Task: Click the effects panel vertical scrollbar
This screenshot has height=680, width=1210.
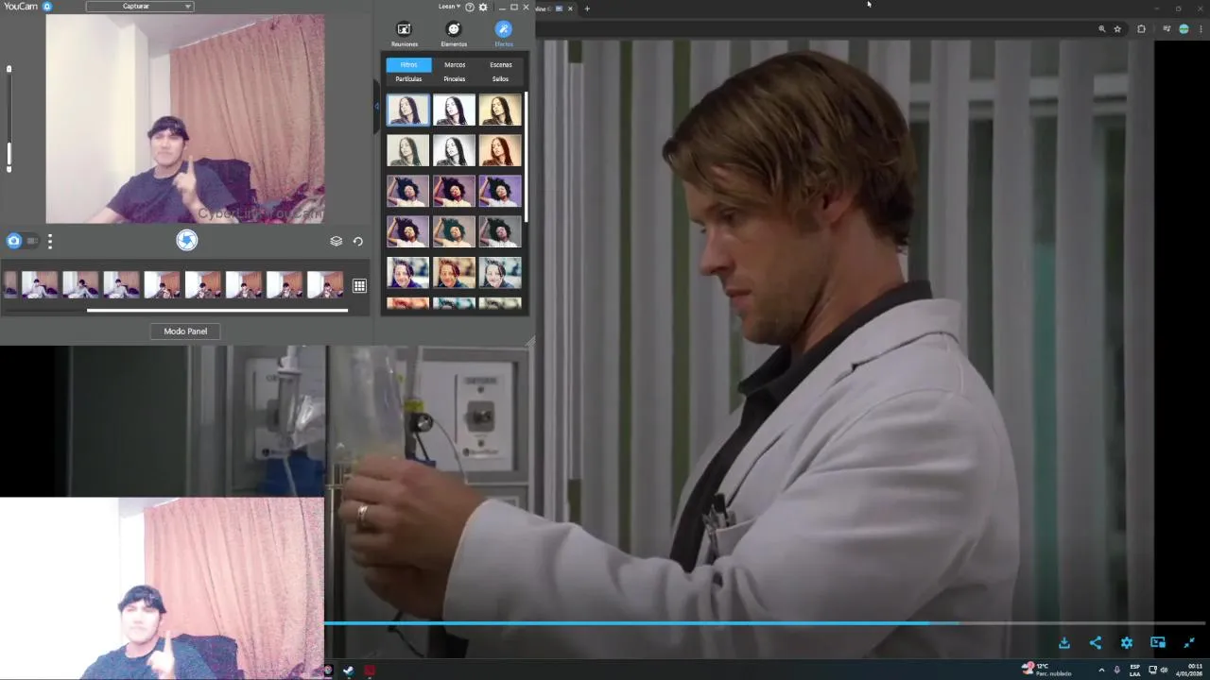Action: tap(527, 156)
